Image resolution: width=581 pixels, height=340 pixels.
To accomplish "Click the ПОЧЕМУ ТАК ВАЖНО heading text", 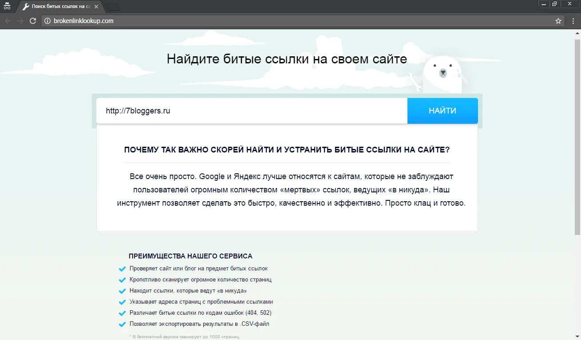I will pos(287,150).
